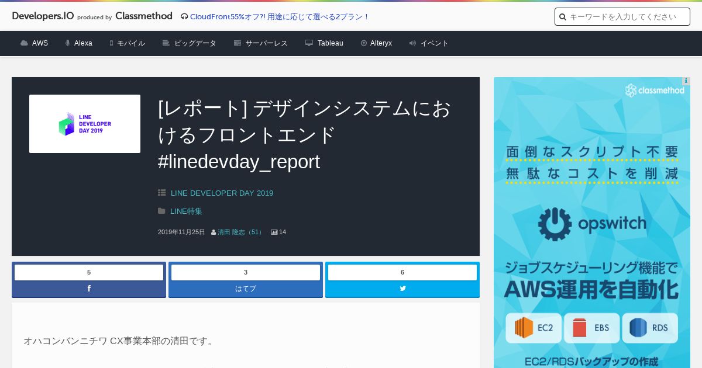Click the speaker icon next to イベント
Image resolution: width=702 pixels, height=368 pixels.
coord(412,43)
